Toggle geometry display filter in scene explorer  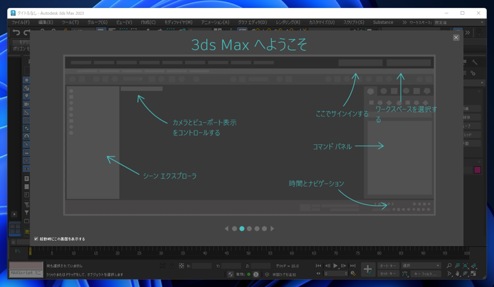(x=27, y=80)
